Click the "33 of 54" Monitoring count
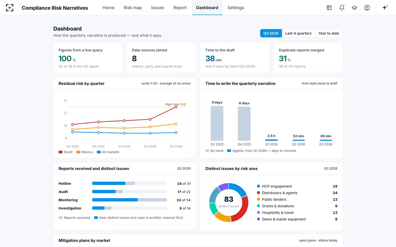 pyautogui.click(x=183, y=200)
